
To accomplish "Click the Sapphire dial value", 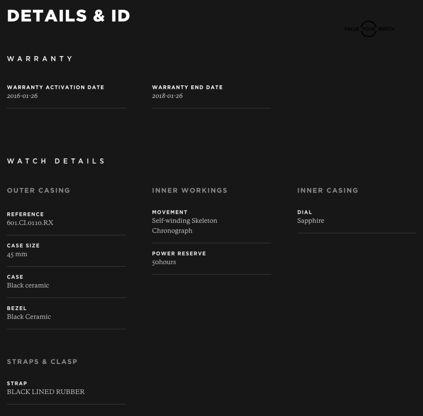I will 311,221.
